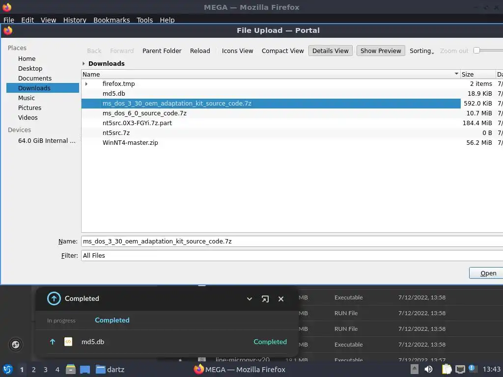This screenshot has width=503, height=377.
Task: Click the Downloads breadcrumb expander triangle
Action: pos(84,63)
